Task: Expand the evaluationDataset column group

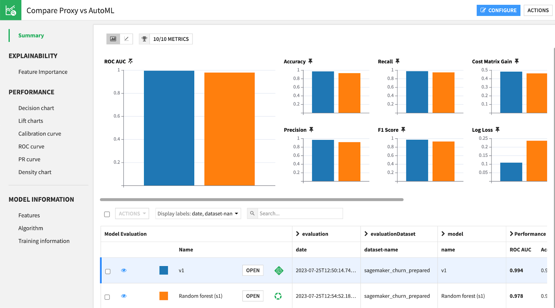Action: point(366,234)
